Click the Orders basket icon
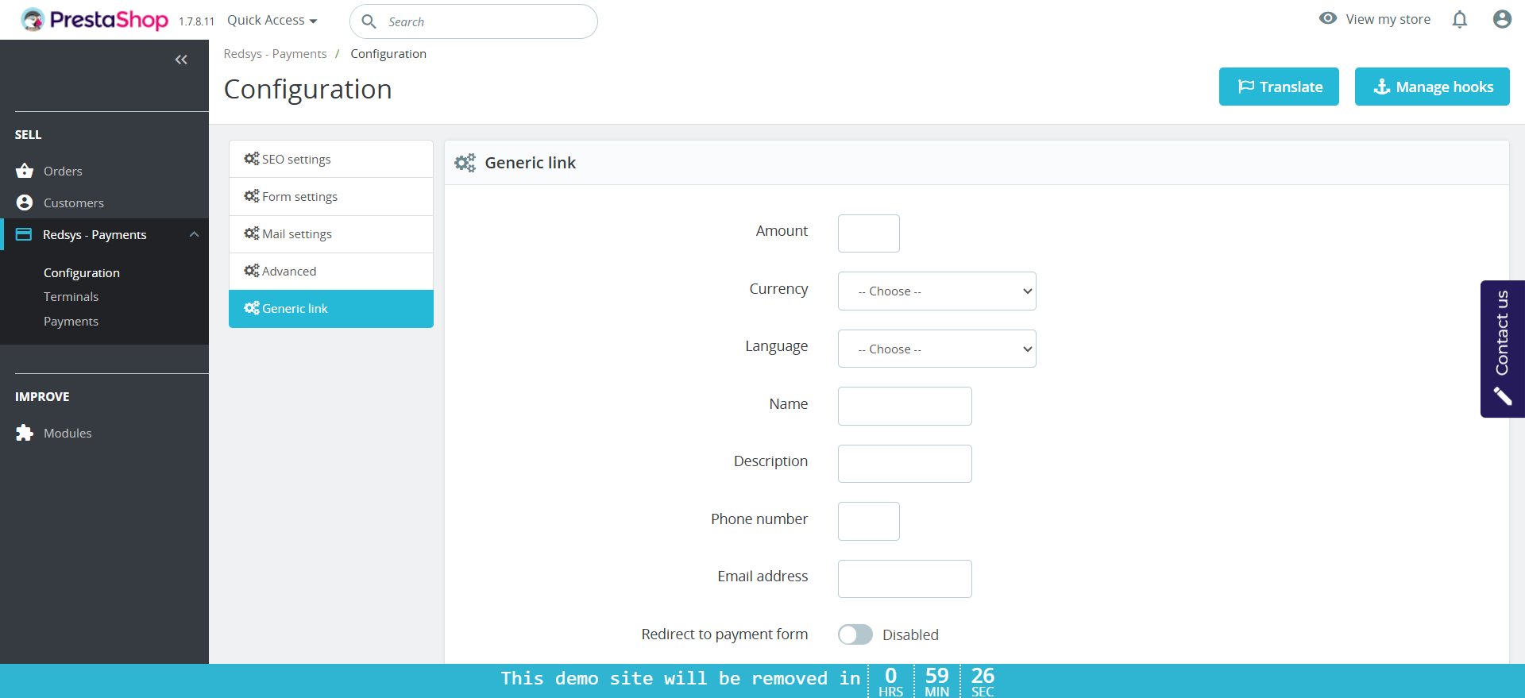The width and height of the screenshot is (1525, 698). 25,171
